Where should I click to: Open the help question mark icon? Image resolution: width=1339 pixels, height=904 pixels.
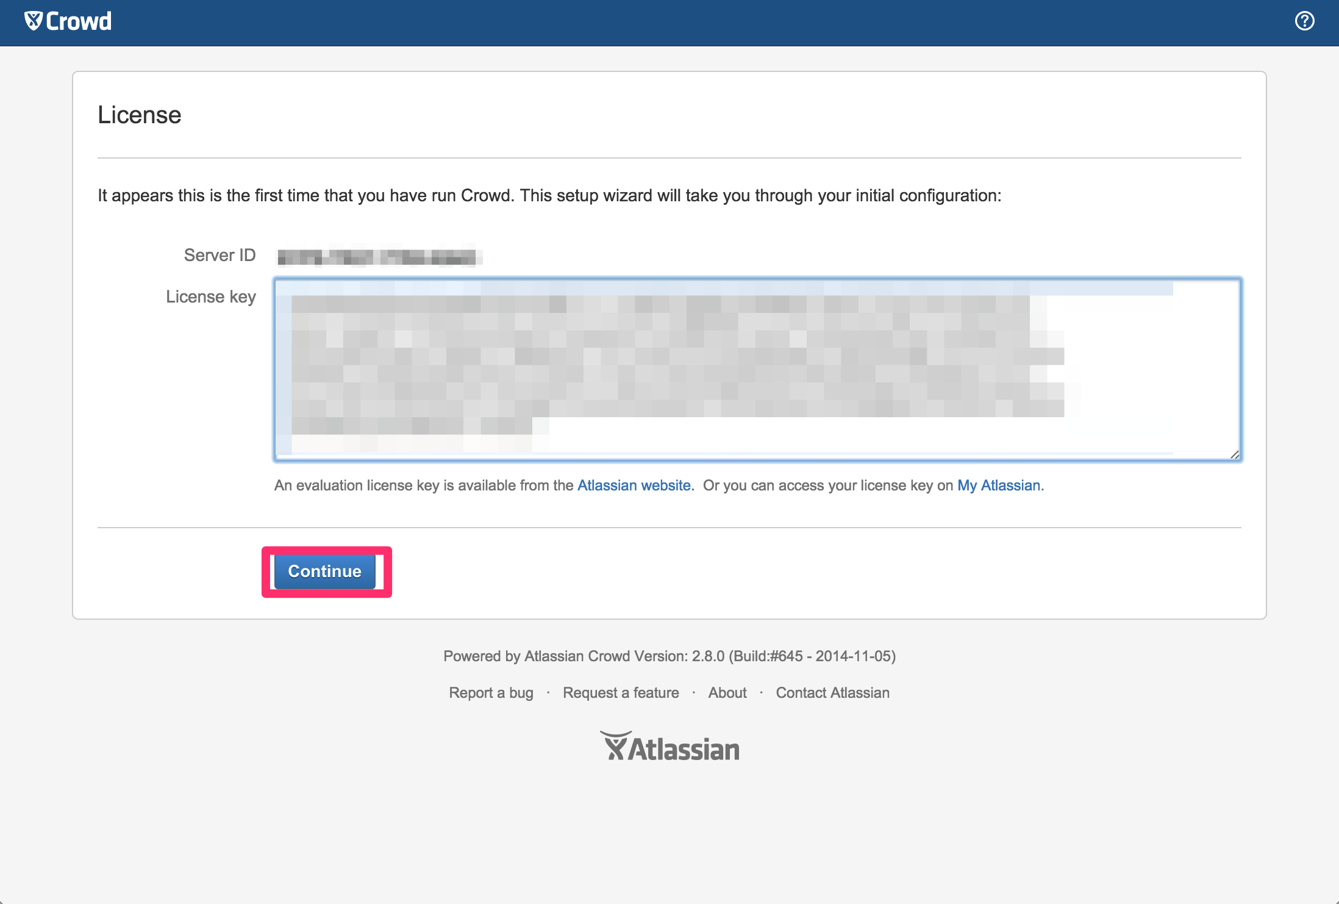[1304, 21]
